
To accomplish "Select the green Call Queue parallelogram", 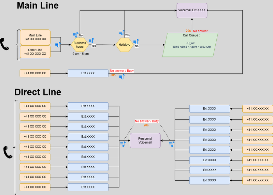I will pyautogui.click(x=190, y=45).
